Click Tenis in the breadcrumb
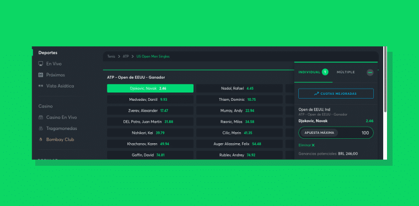Viewport: 419px width, 206px height. pos(111,57)
